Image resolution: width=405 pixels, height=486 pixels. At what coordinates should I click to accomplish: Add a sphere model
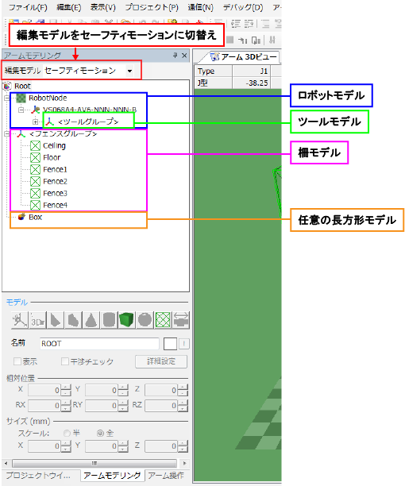[x=145, y=319]
